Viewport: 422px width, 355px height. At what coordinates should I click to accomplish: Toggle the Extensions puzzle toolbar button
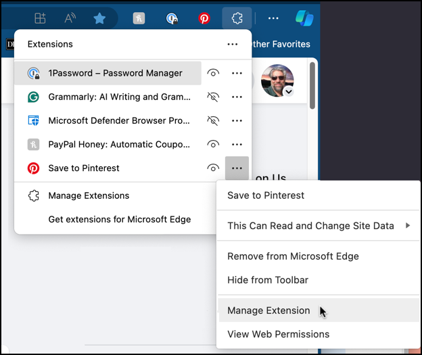(x=237, y=18)
